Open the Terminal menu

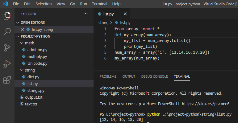[x=100, y=4]
